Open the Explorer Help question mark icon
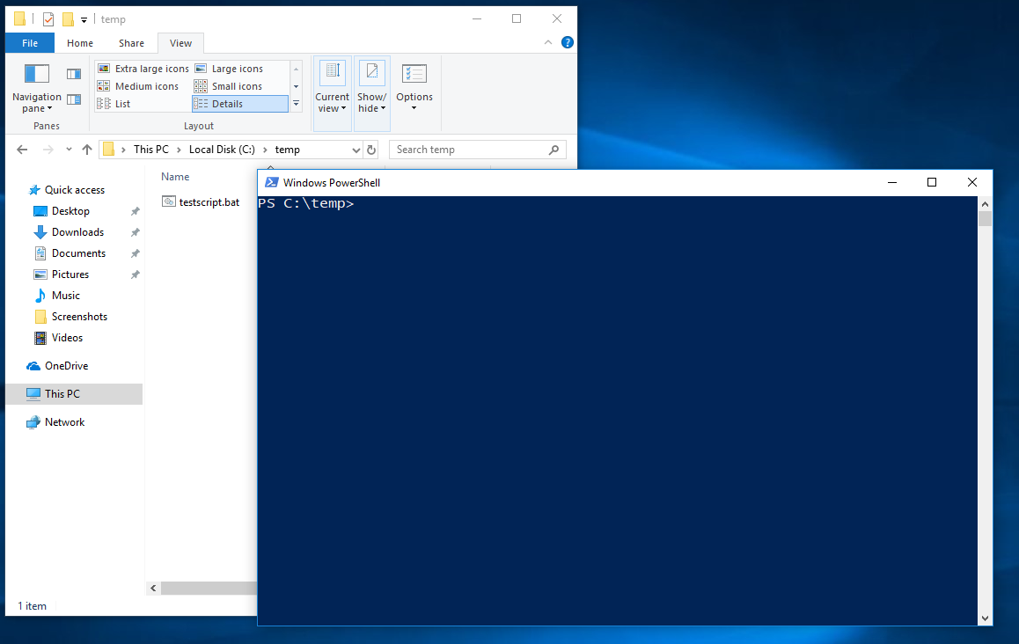 point(568,42)
